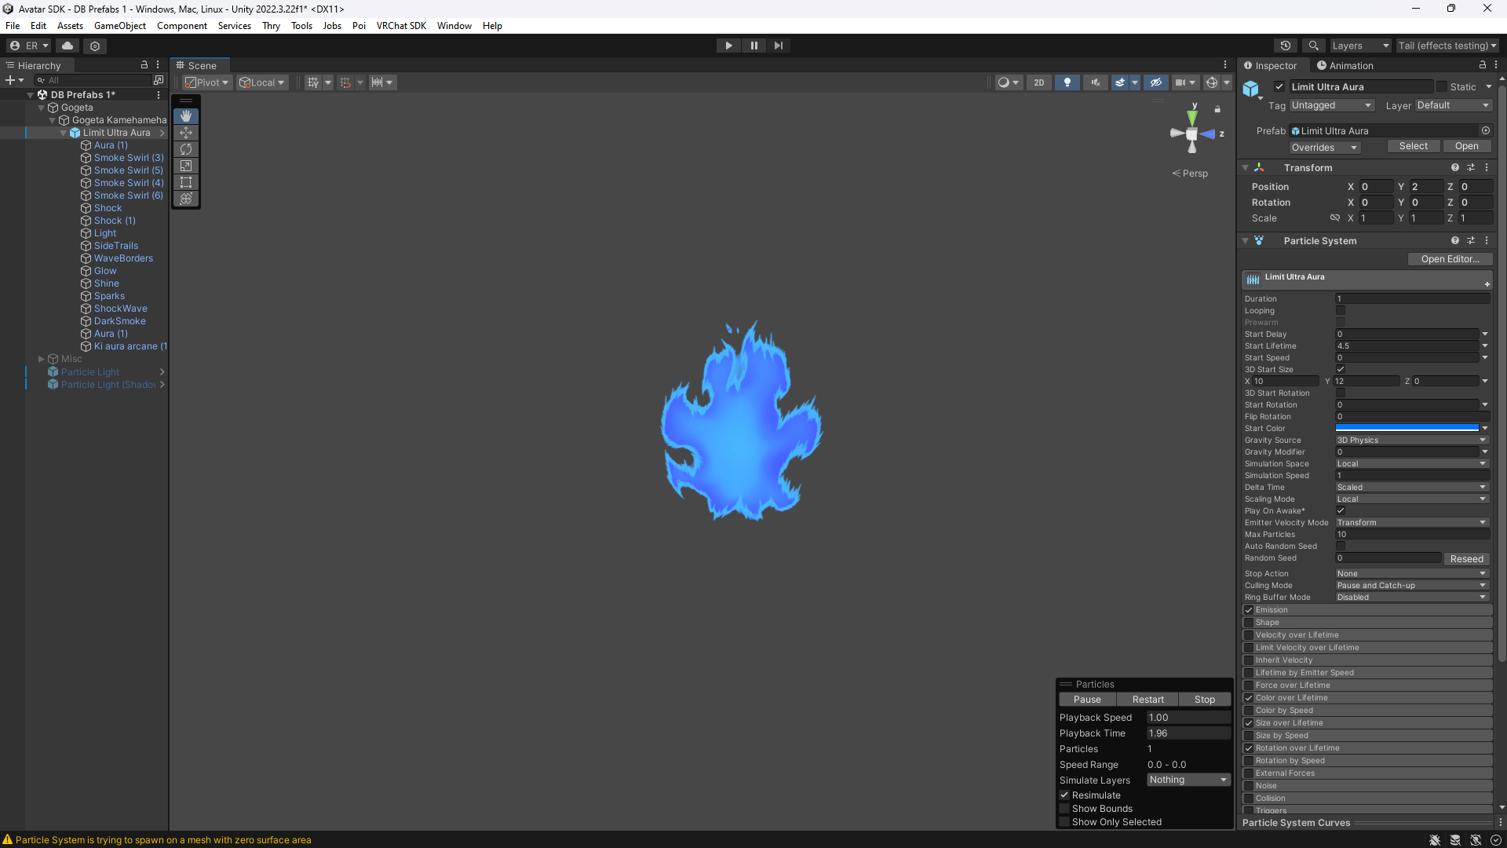Open the undo history icon
The height and width of the screenshot is (848, 1507).
[x=1285, y=46]
